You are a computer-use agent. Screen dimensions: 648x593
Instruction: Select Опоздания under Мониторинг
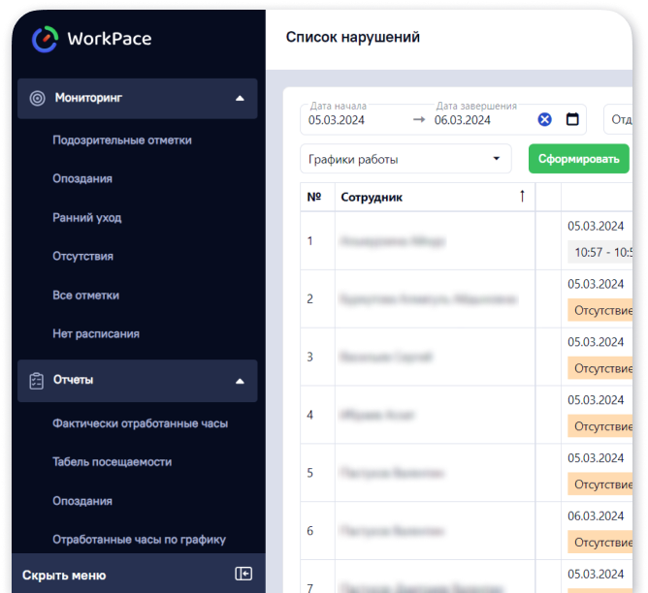[82, 179]
